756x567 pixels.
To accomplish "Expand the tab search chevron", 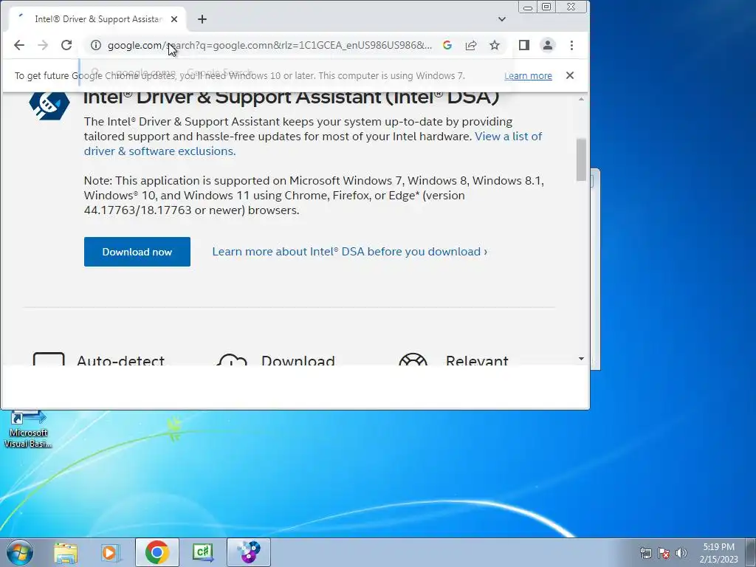I will (502, 19).
